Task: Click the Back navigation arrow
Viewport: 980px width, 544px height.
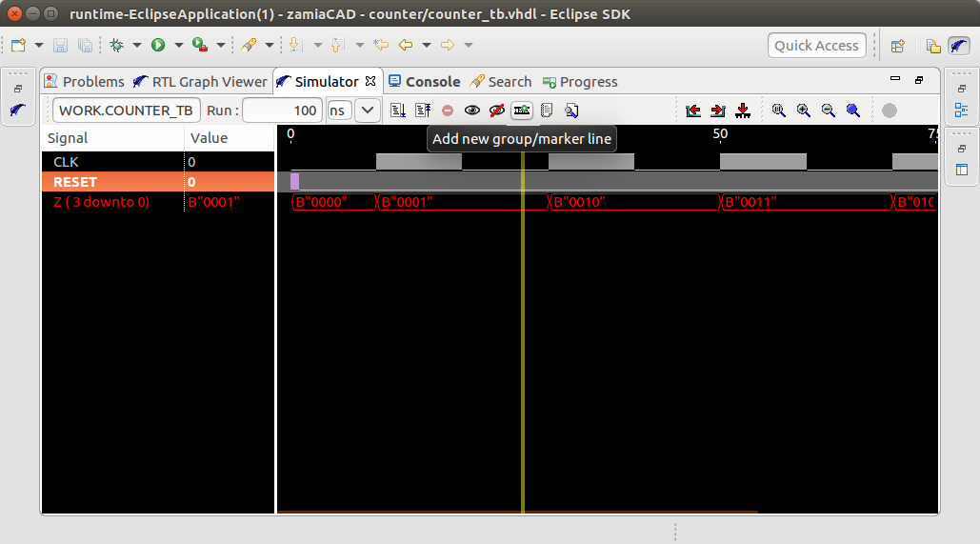Action: click(406, 45)
